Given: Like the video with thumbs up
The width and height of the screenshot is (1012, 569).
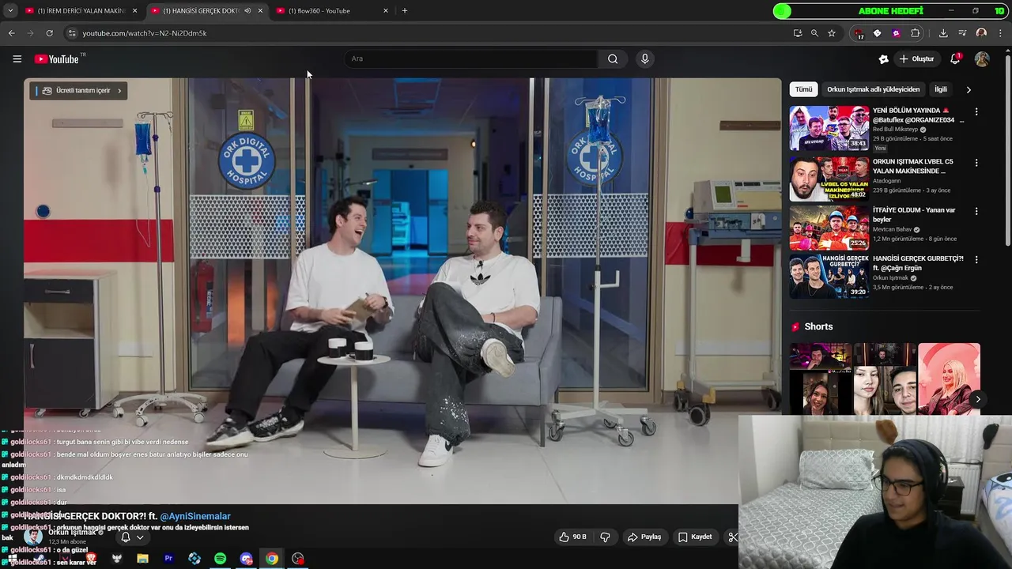Looking at the screenshot, I should tap(573, 537).
